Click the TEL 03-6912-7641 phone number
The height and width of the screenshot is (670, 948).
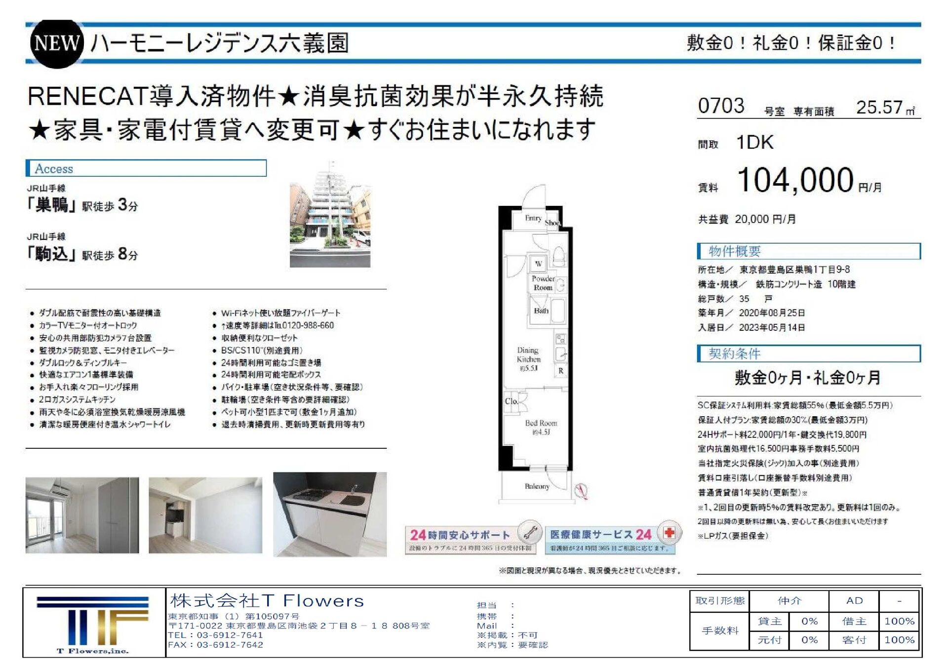pos(215,635)
